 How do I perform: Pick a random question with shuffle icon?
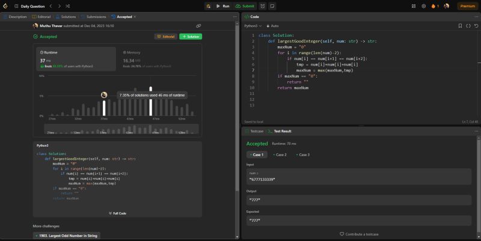coord(67,6)
